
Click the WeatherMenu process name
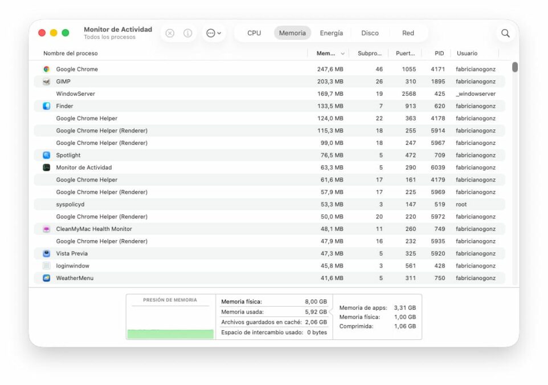(75, 278)
